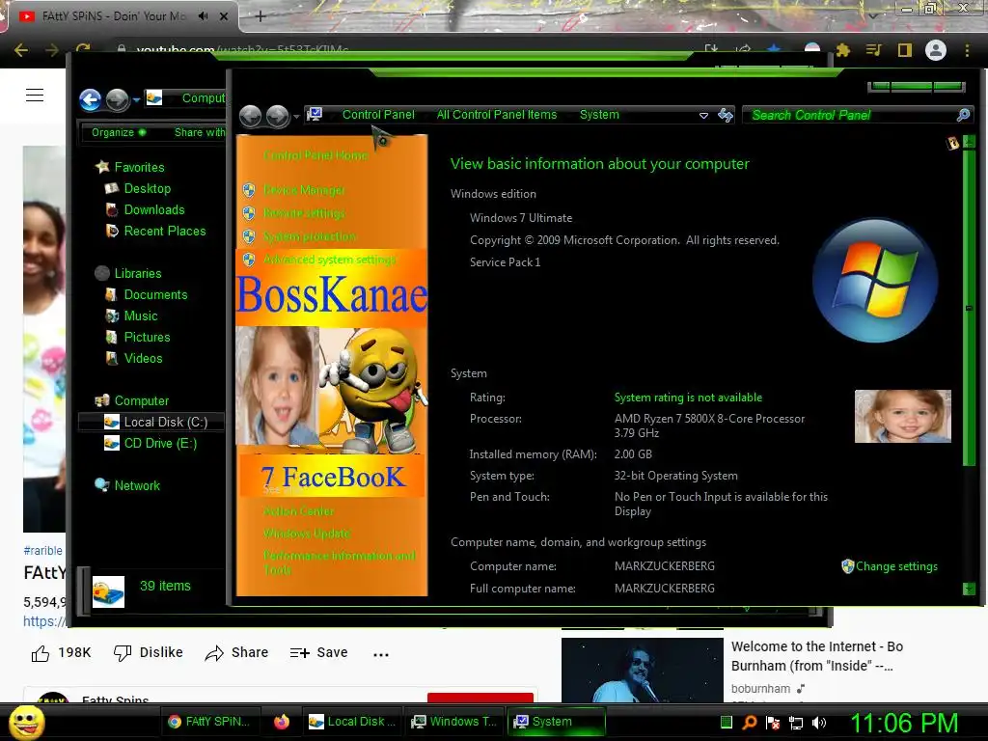Image resolution: width=988 pixels, height=741 pixels.
Task: Click the YouTube hamburger menu icon
Action: [35, 96]
